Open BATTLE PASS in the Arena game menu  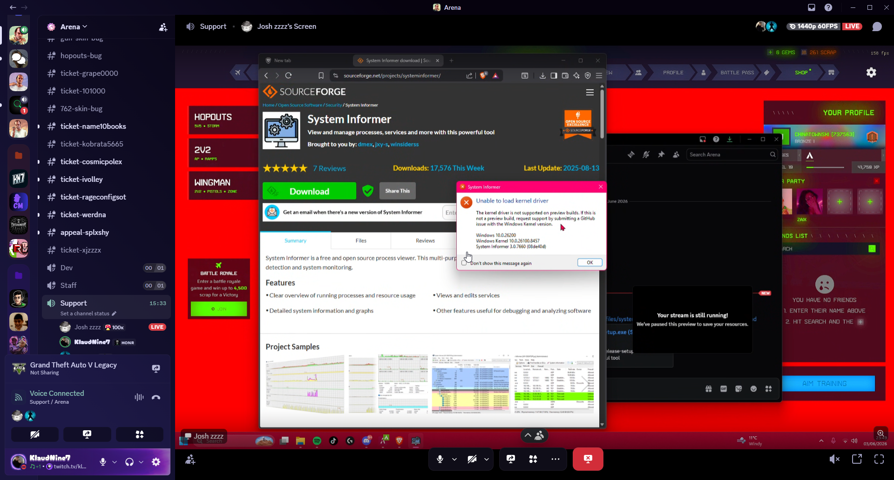[x=737, y=73]
